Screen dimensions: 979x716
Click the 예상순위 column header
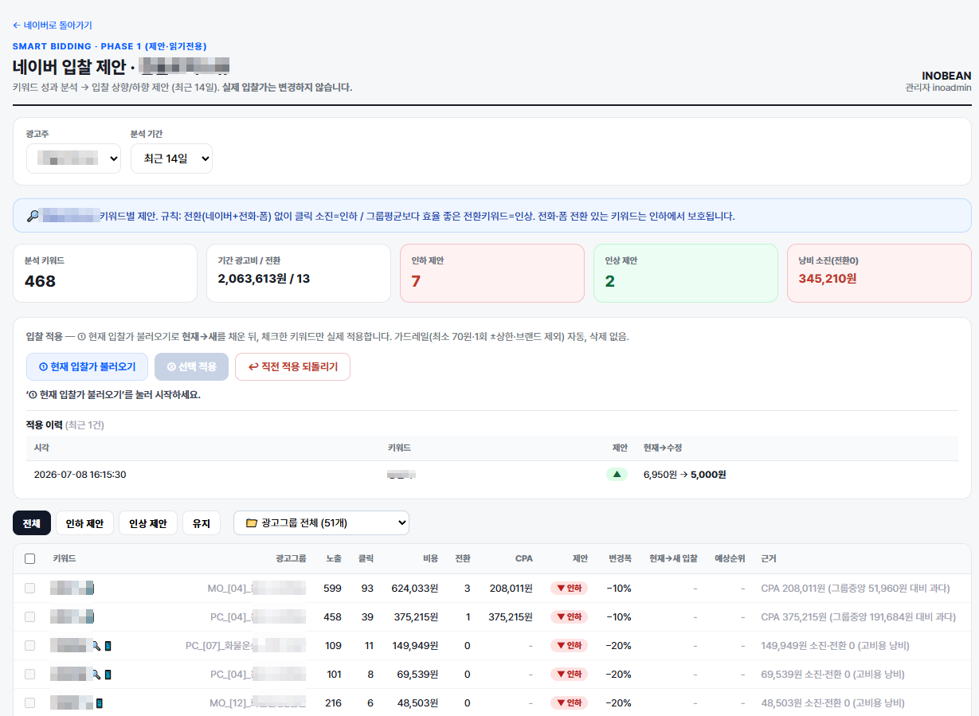click(x=730, y=559)
